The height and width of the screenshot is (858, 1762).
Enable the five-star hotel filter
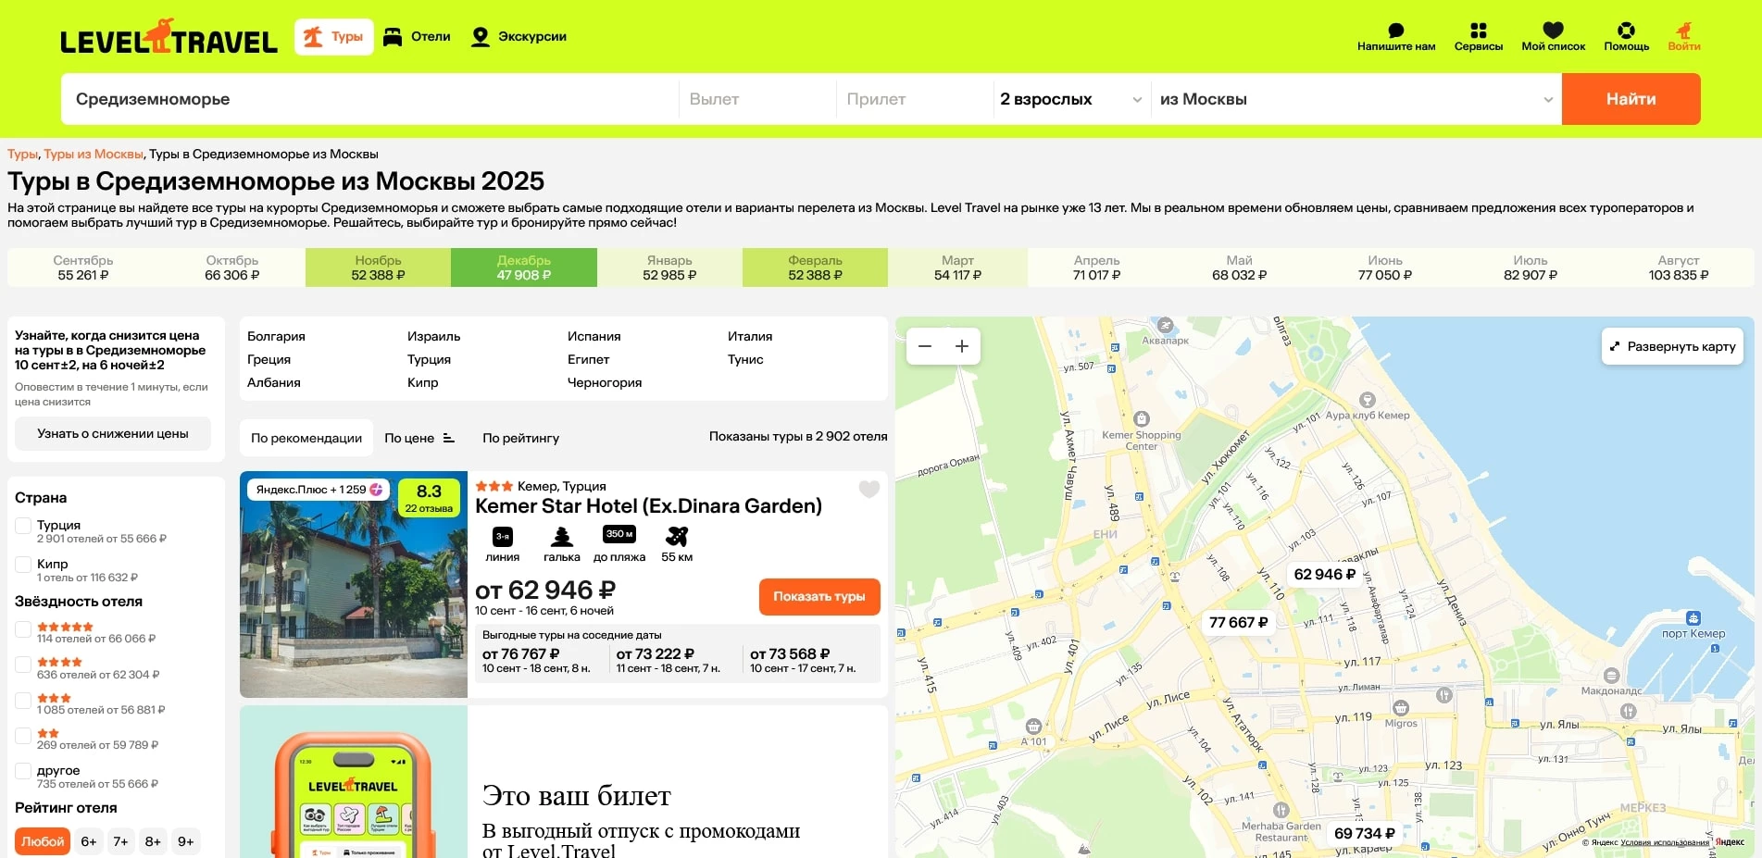pyautogui.click(x=24, y=629)
